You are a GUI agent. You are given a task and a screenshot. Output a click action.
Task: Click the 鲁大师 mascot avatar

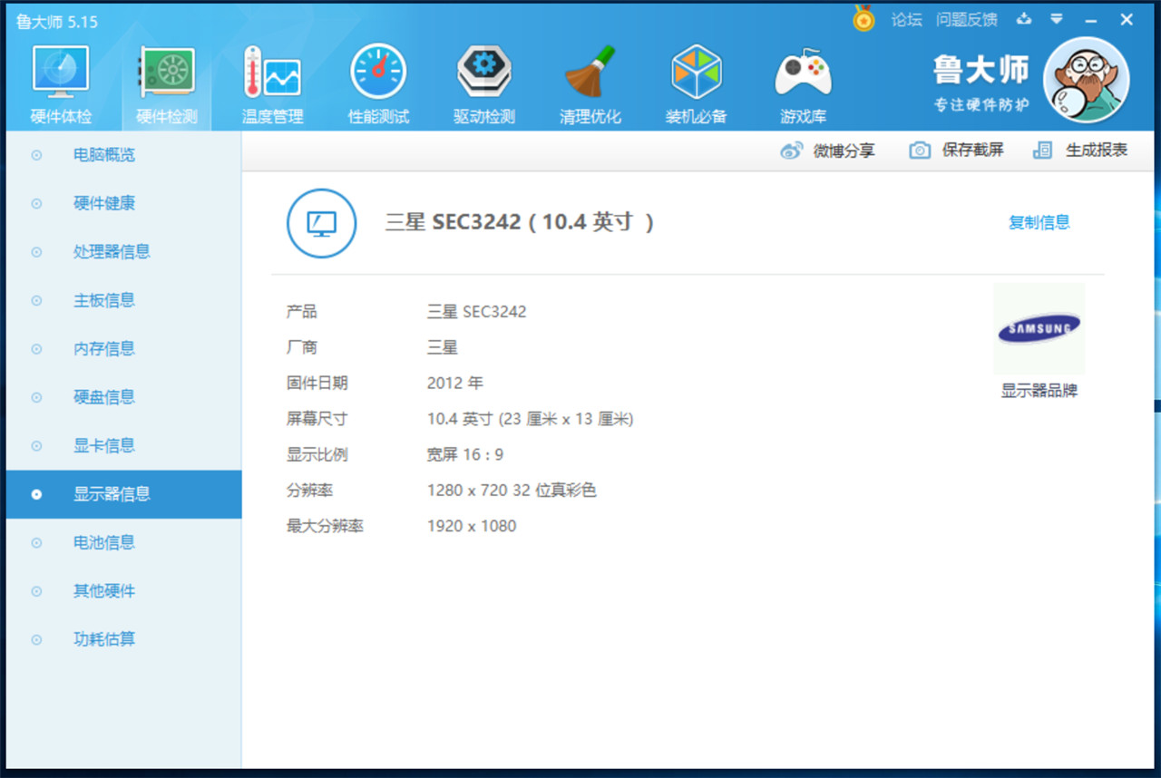coord(1086,80)
